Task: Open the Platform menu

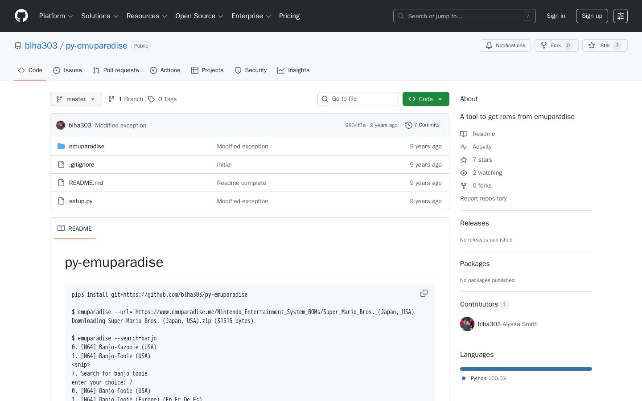Action: tap(56, 16)
